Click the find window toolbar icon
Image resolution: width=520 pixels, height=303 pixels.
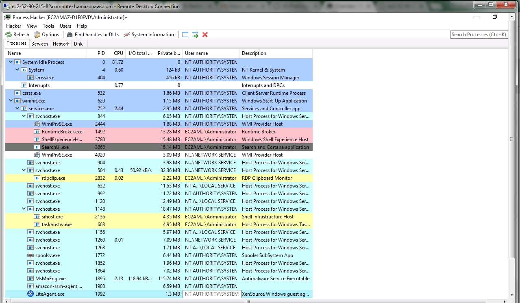(x=185, y=35)
